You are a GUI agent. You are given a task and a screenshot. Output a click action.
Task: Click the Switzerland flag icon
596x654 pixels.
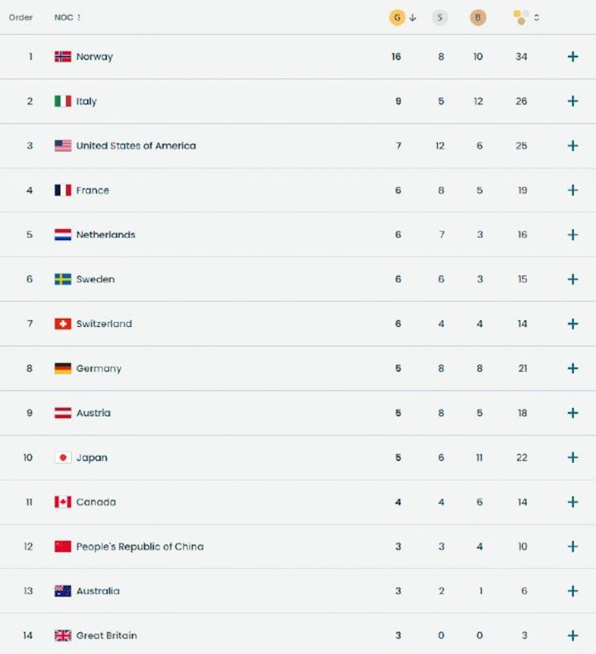[63, 324]
